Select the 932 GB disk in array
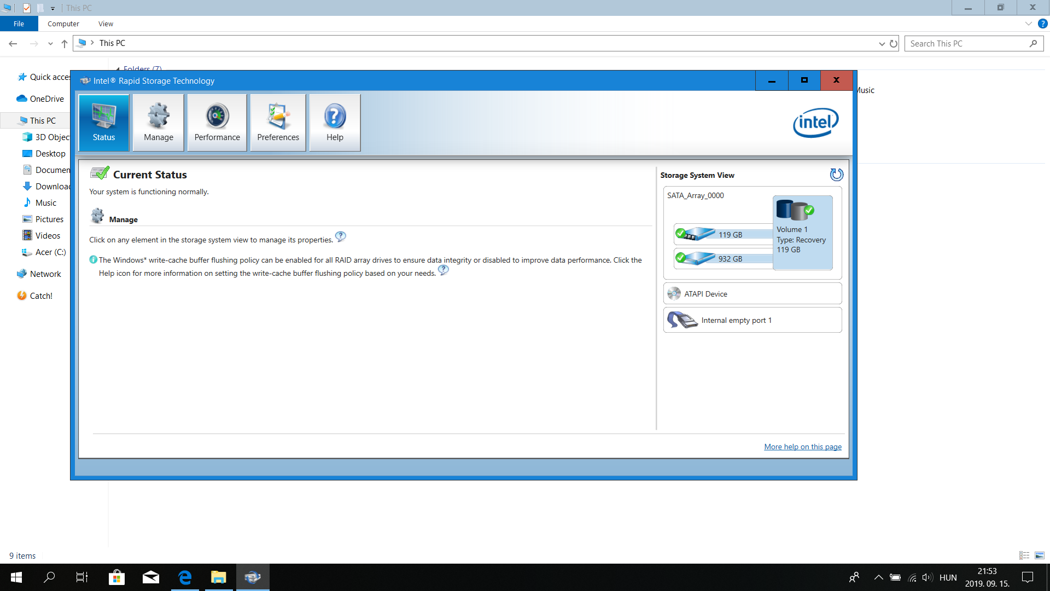 [x=723, y=258]
